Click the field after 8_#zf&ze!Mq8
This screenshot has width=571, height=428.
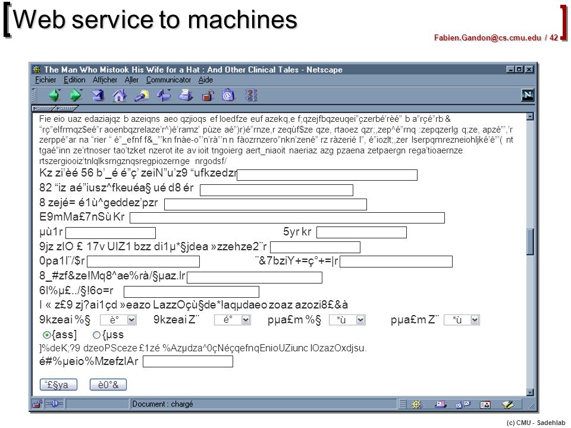255,278
